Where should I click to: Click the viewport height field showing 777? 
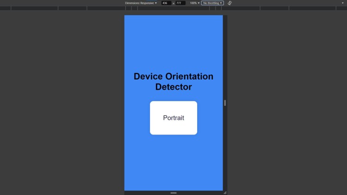coord(180,3)
